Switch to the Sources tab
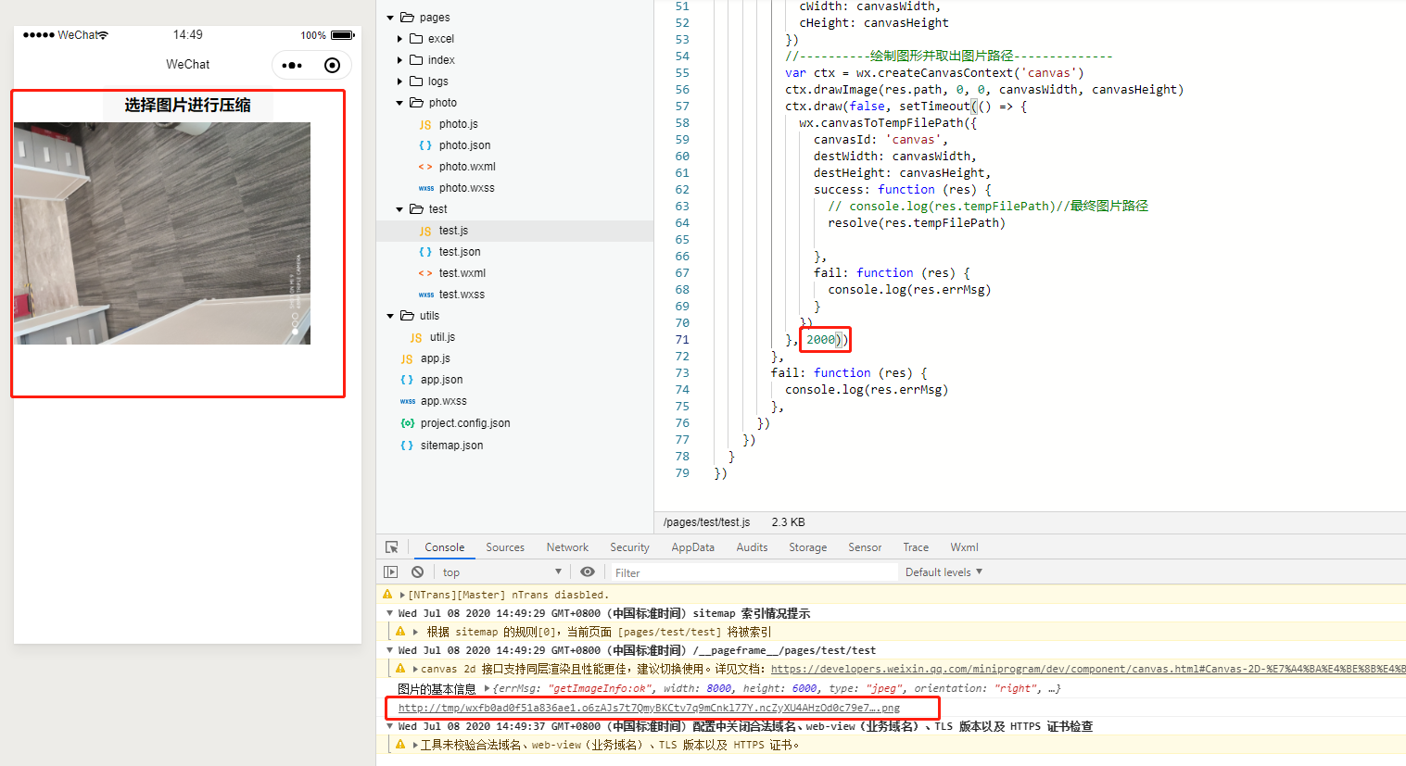Image resolution: width=1406 pixels, height=766 pixels. 505,547
